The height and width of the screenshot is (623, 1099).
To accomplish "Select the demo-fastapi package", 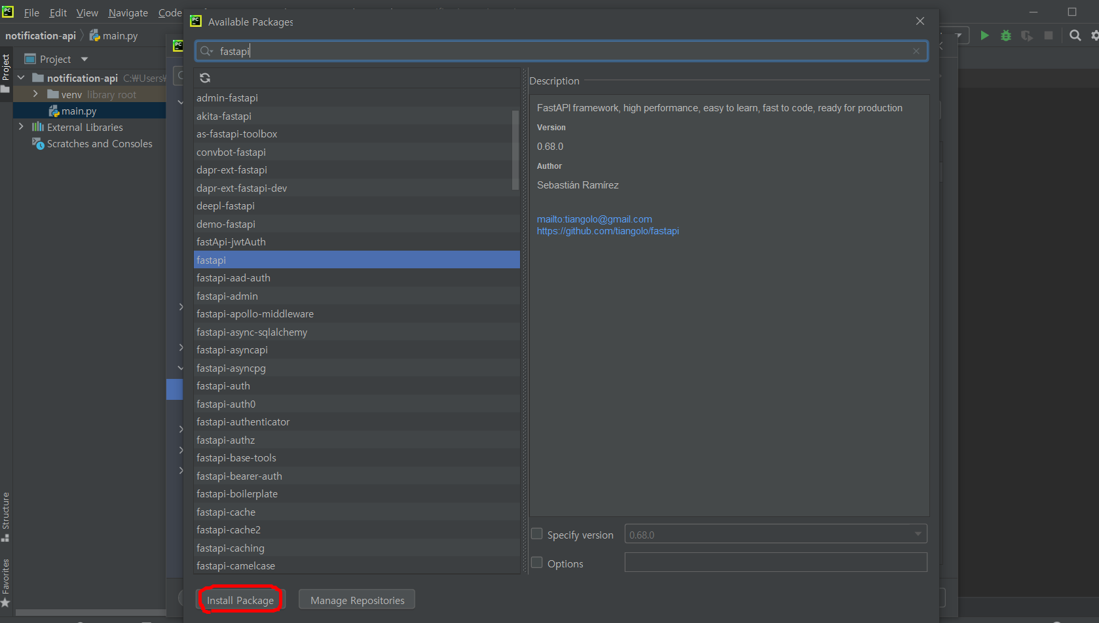I will point(357,224).
